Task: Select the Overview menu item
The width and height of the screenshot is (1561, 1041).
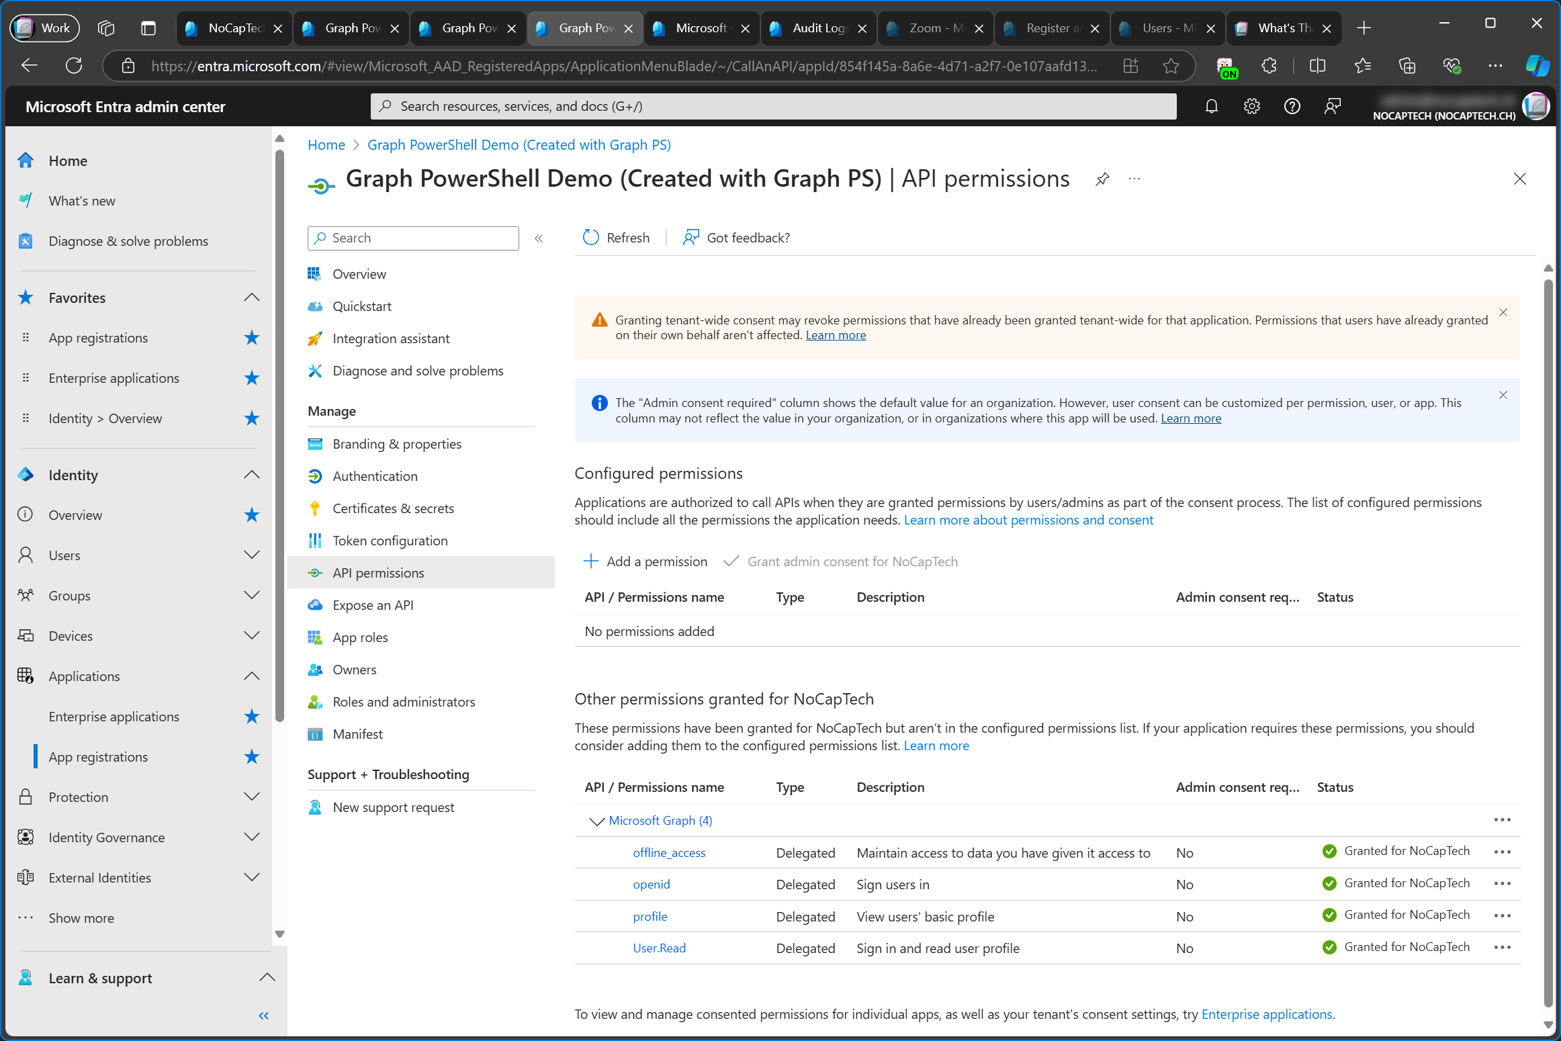Action: (x=359, y=273)
